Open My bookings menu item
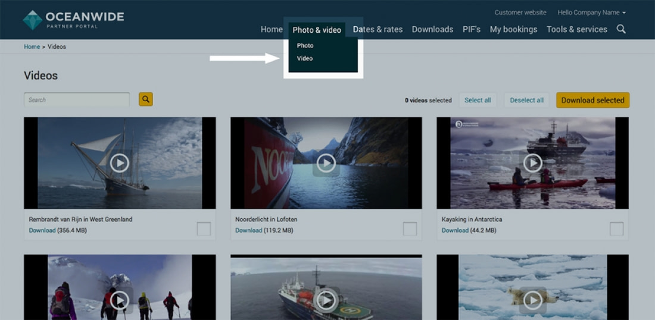The image size is (655, 320). [513, 29]
